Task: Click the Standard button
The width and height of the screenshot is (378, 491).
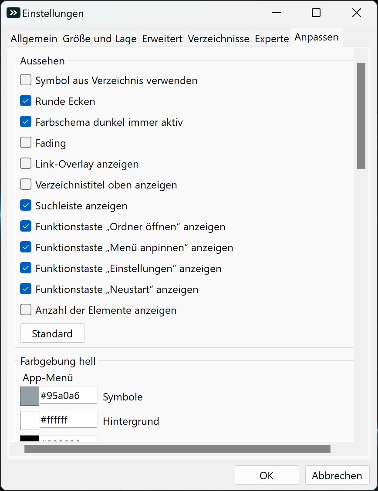Action: tap(52, 333)
